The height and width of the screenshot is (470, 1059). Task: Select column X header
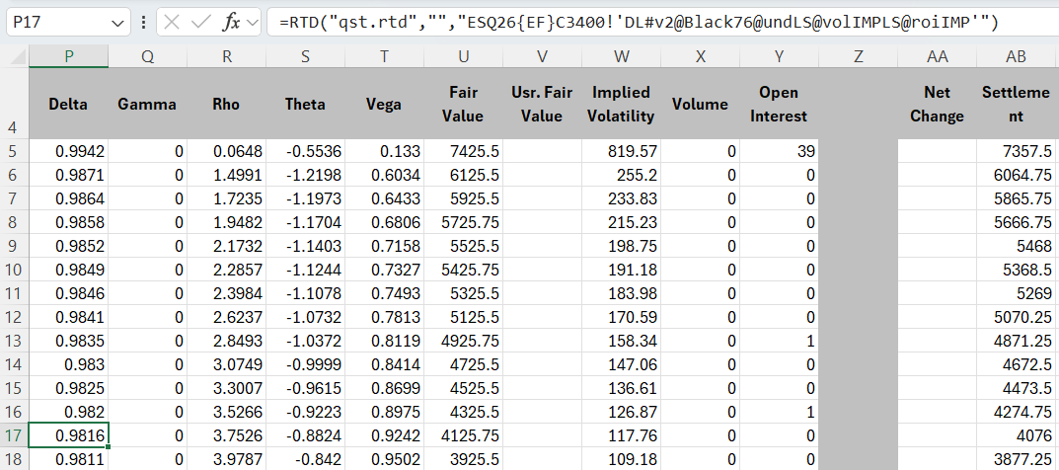tap(701, 56)
